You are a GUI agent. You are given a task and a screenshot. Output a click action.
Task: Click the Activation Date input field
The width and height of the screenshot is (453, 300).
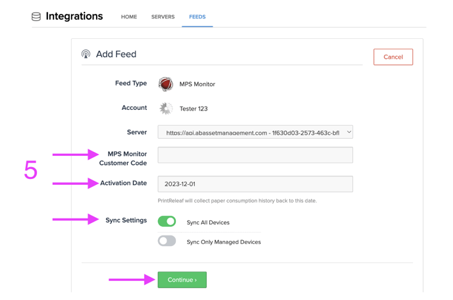coord(255,184)
